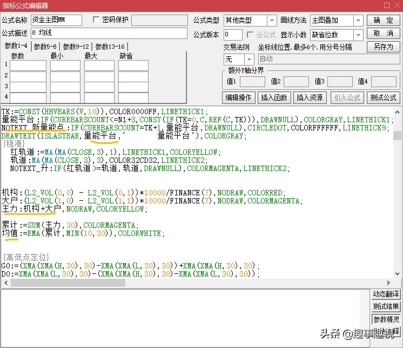Viewport: 403px width, 348px height.
Task: Click the code editor's vertical scrollbar down arrow
Action: [397, 274]
